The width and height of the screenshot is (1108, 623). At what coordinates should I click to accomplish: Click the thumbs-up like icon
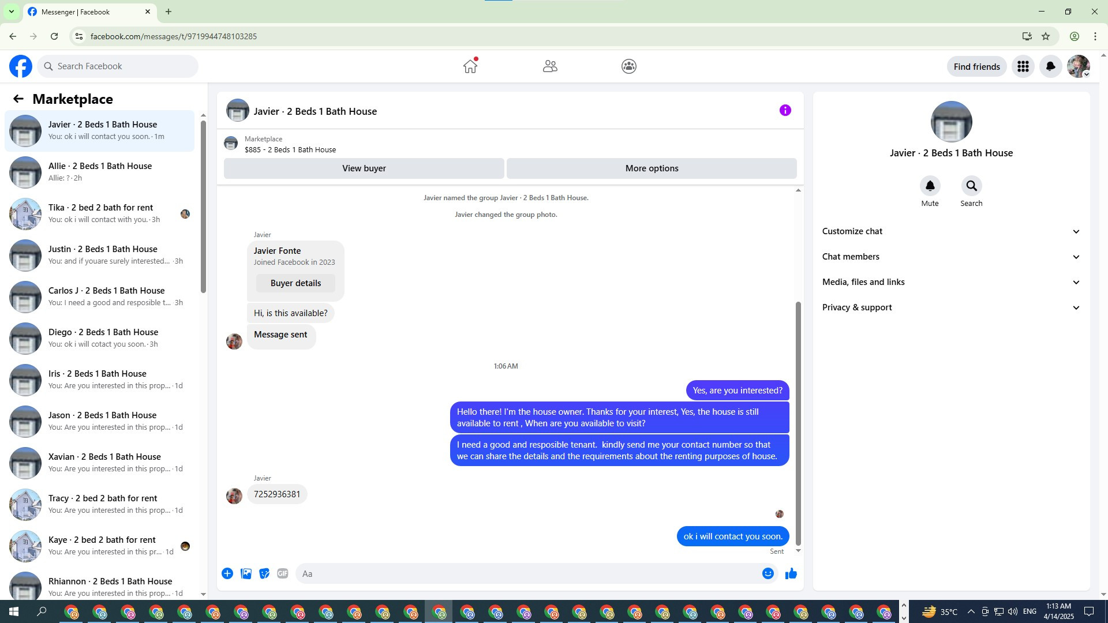click(x=791, y=573)
